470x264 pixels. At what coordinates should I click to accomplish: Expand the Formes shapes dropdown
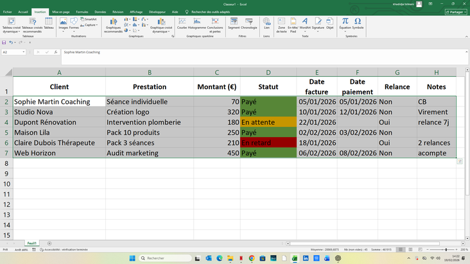point(74,31)
